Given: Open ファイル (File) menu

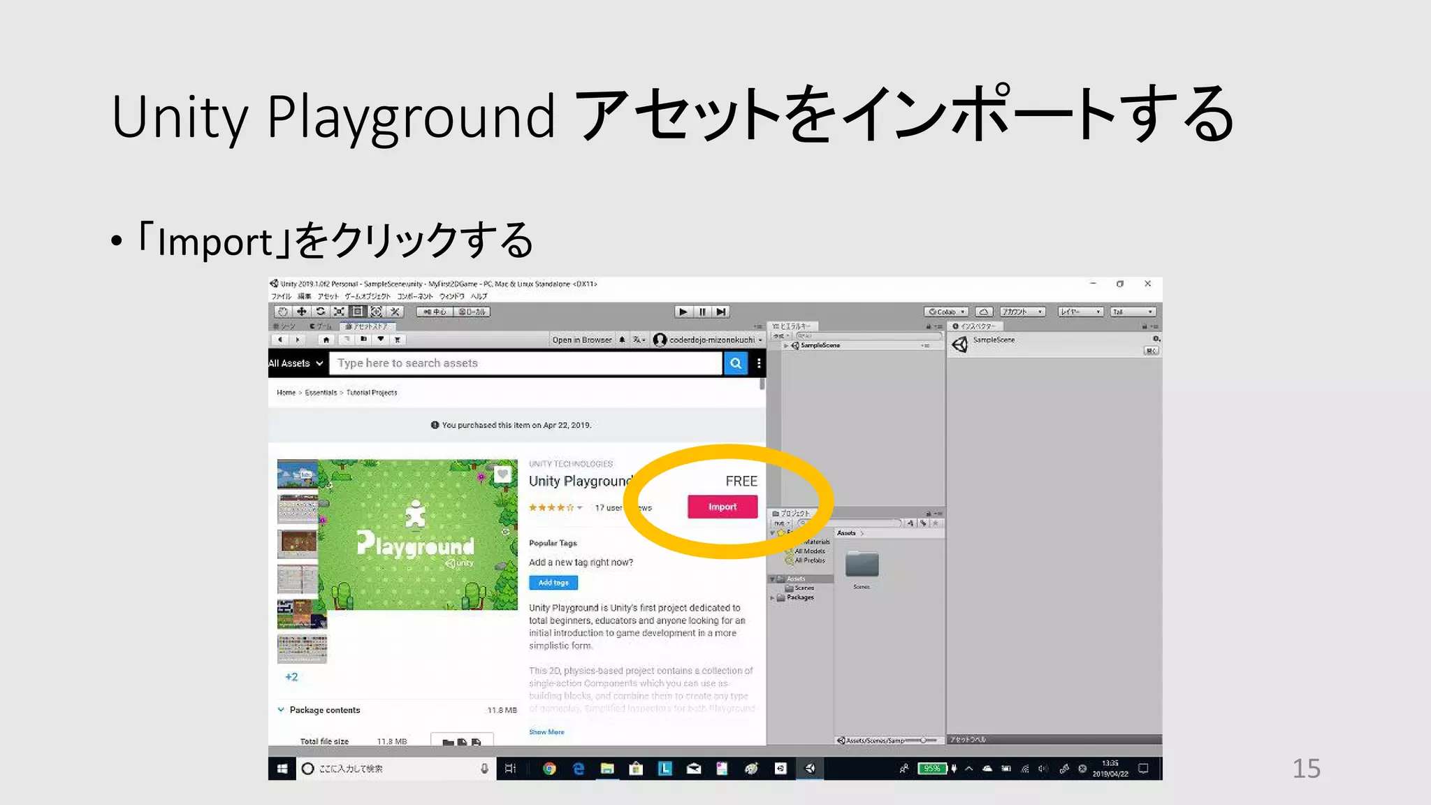Looking at the screenshot, I should [x=281, y=296].
